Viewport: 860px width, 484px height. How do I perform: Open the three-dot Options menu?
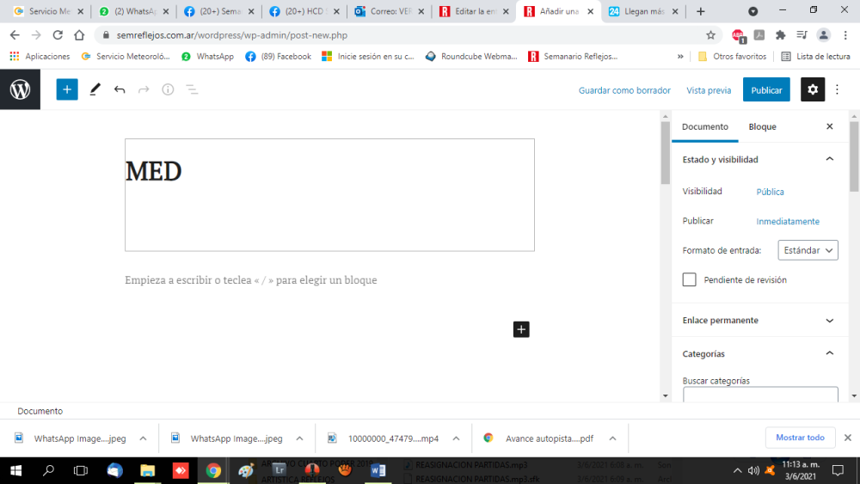coord(838,89)
